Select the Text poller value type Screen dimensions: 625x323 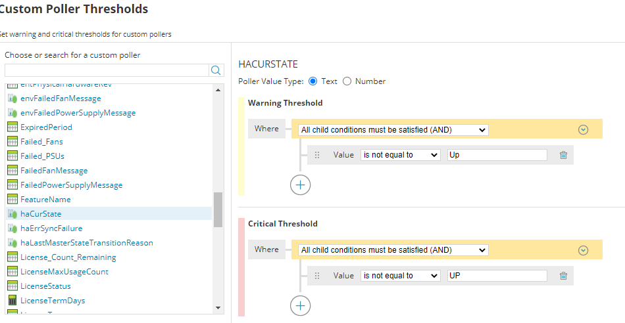pos(313,81)
